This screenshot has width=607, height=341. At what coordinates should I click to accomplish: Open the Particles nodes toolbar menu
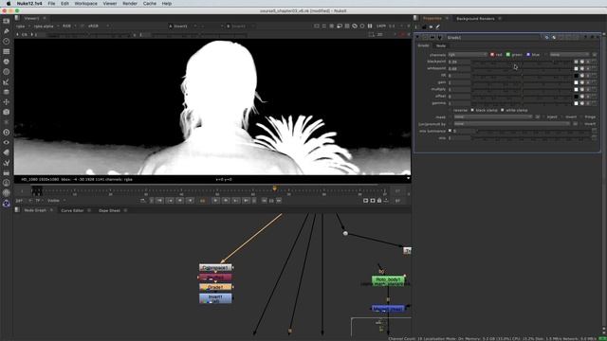pyautogui.click(x=7, y=122)
